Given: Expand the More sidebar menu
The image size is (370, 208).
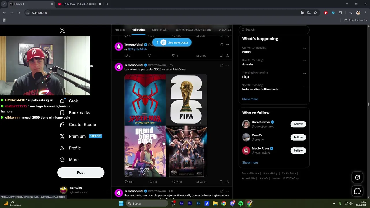Looking at the screenshot, I should [x=69, y=160].
